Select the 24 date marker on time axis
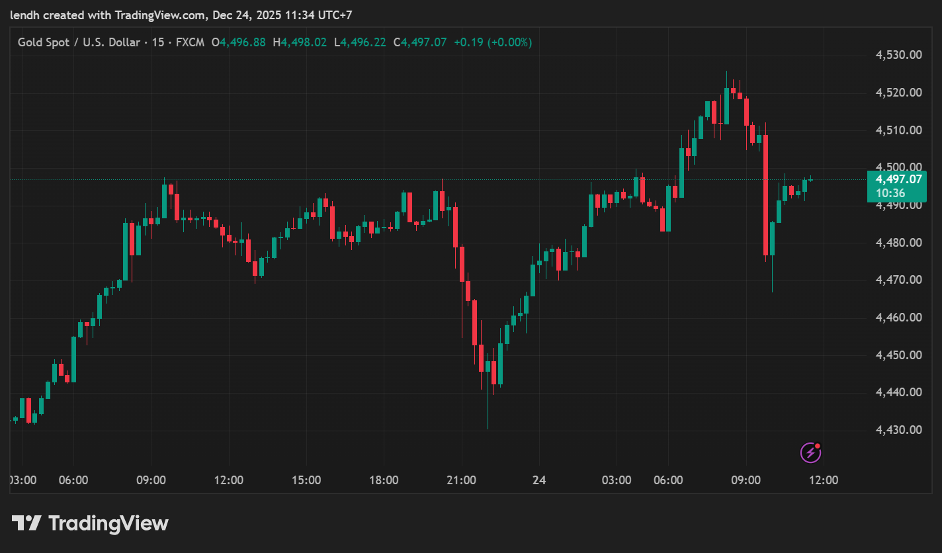Viewport: 942px width, 553px height. coord(539,480)
